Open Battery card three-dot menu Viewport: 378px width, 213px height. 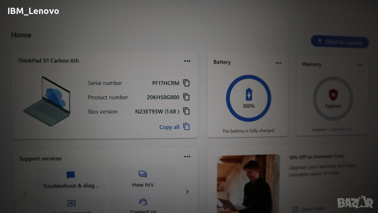point(278,63)
